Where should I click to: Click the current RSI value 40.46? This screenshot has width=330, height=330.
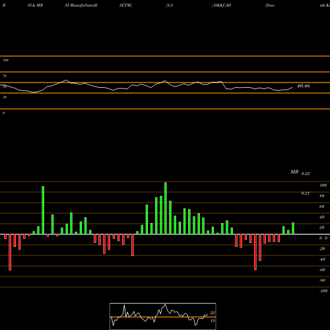304,86
